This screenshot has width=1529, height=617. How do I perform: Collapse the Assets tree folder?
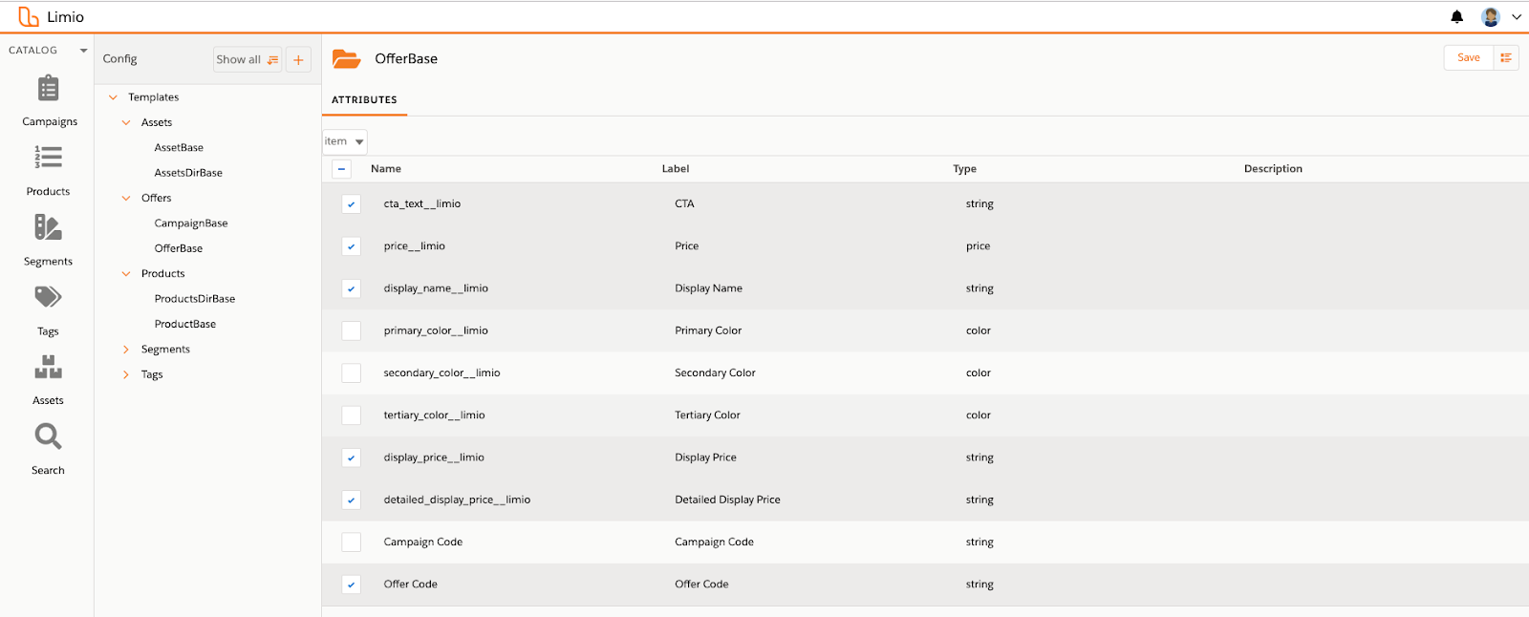[x=126, y=122]
